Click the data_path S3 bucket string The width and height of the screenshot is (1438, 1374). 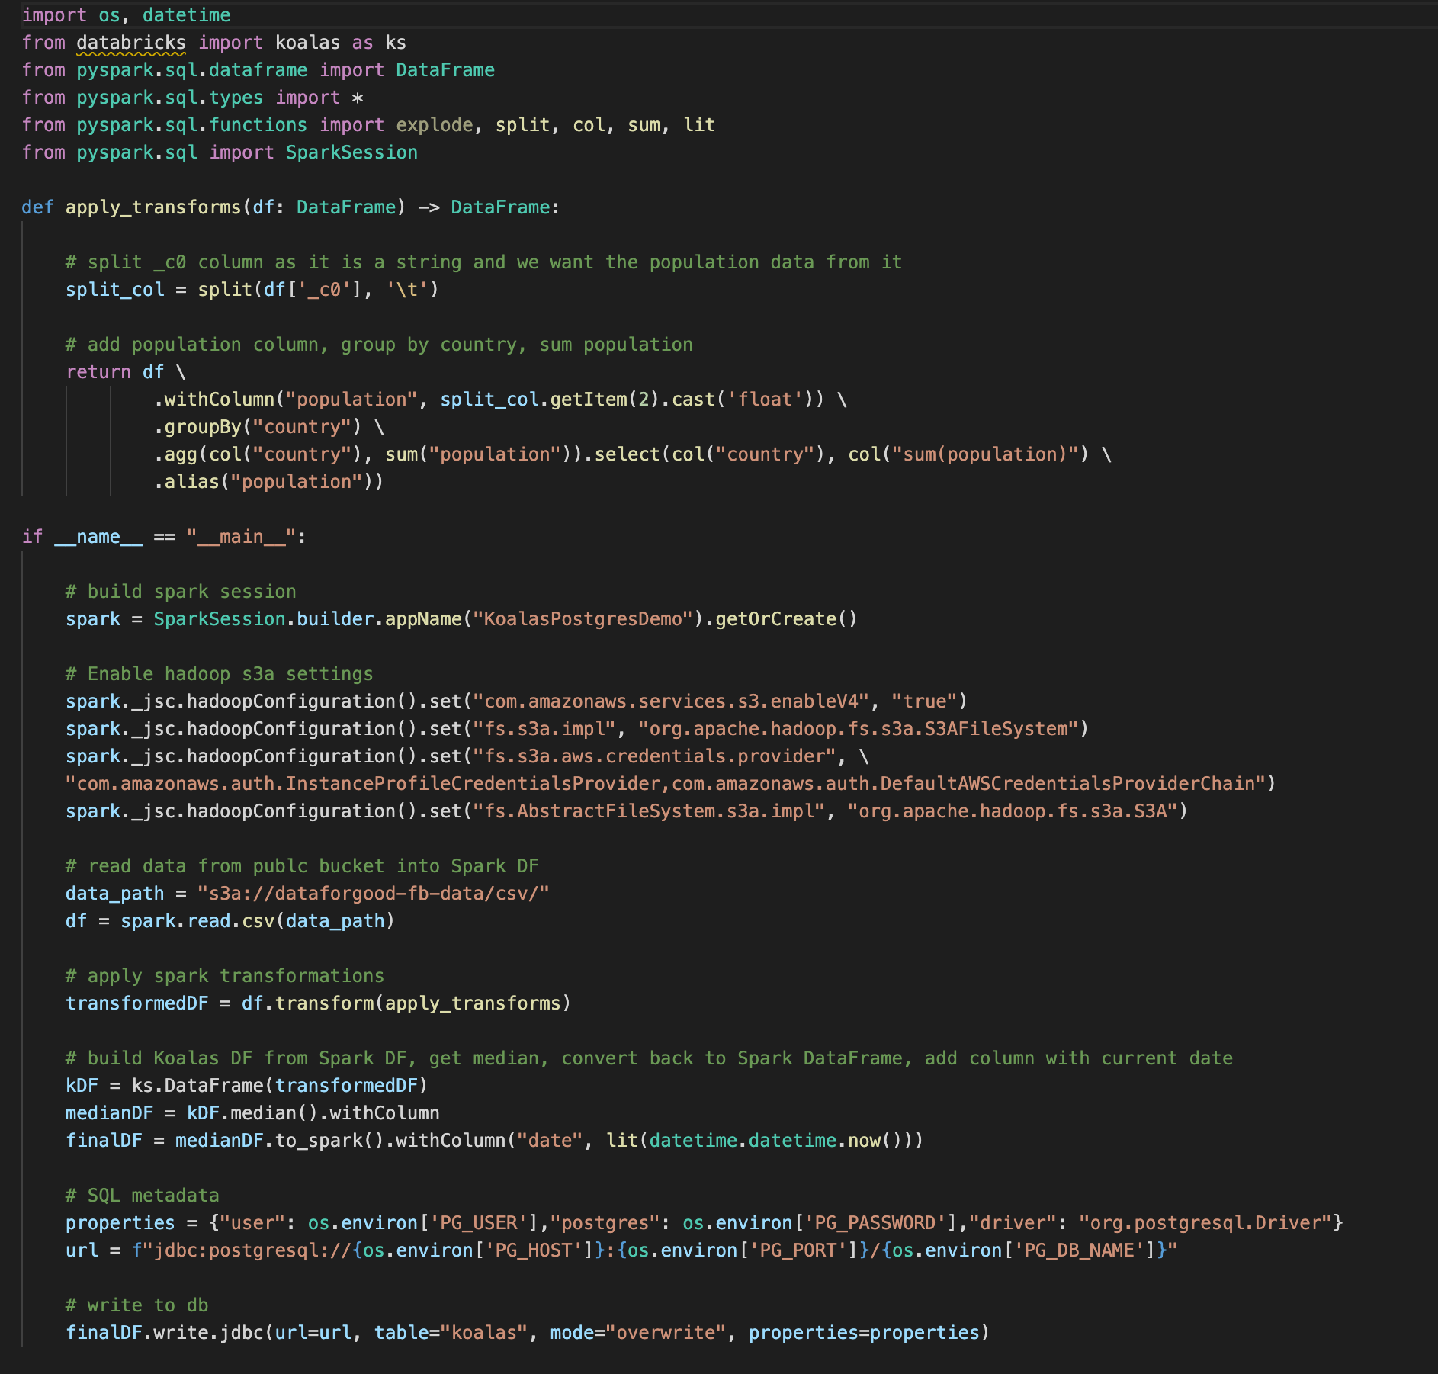point(372,893)
